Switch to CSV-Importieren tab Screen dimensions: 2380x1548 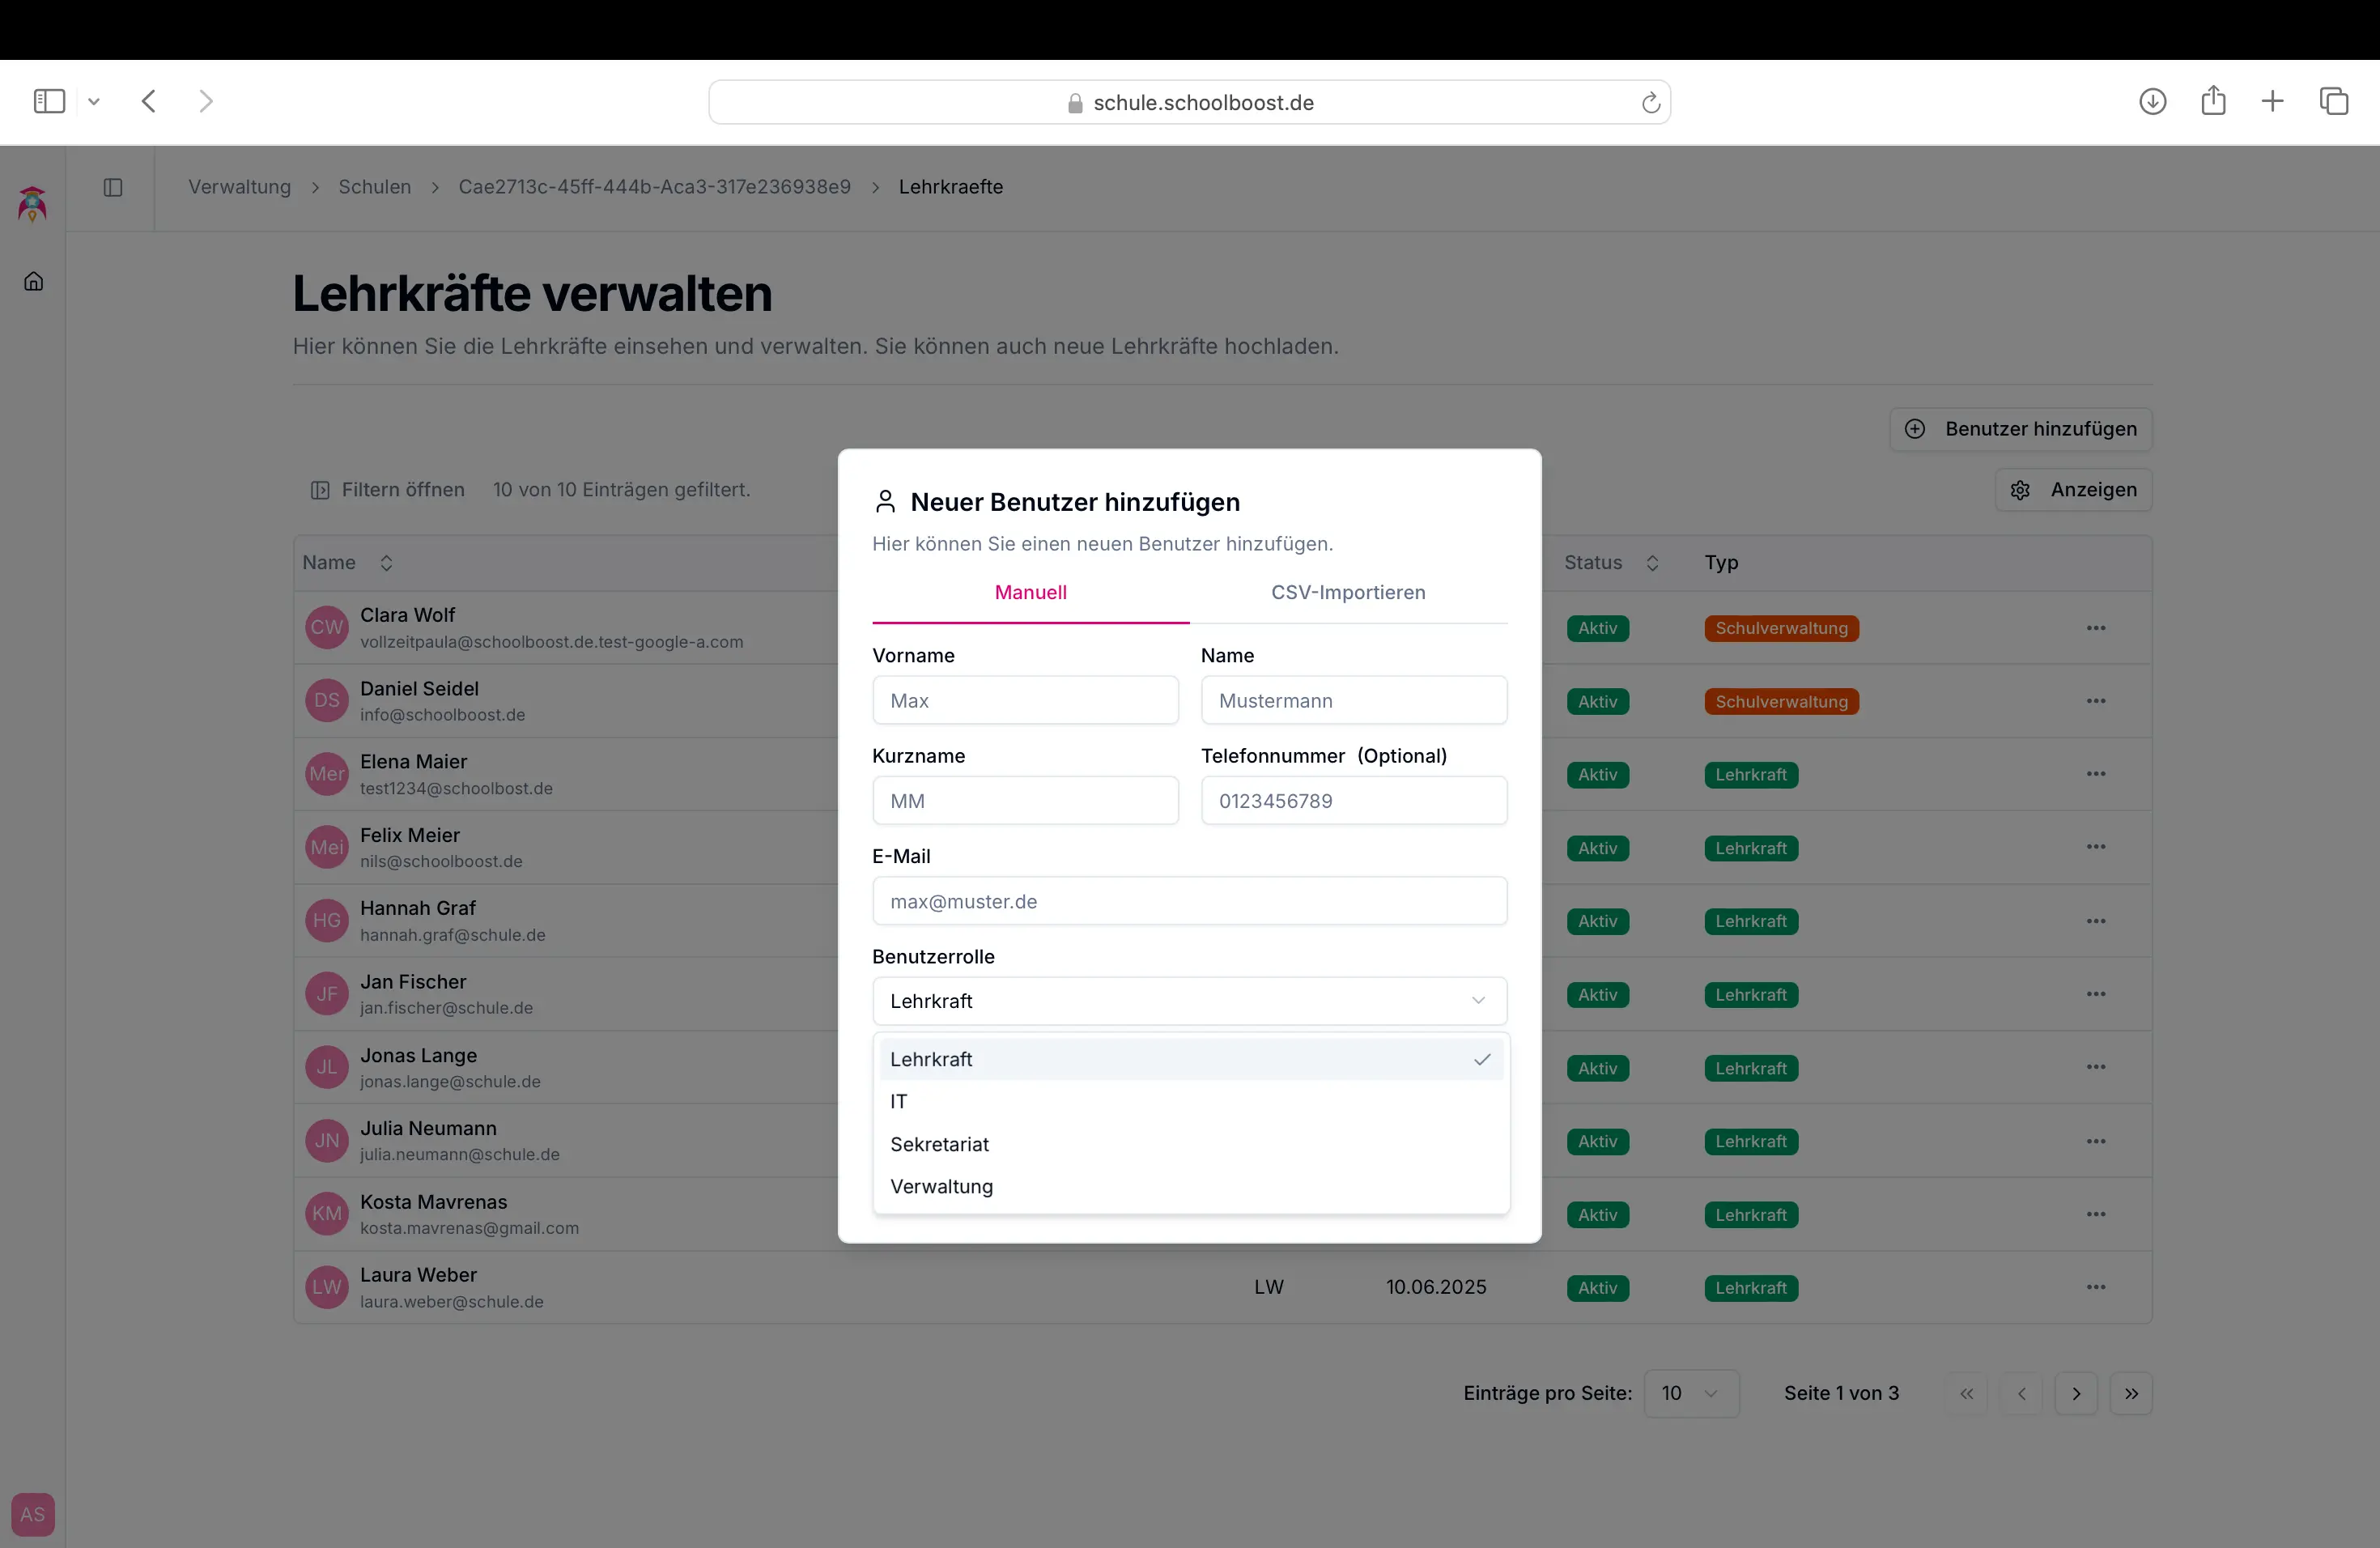click(x=1347, y=592)
